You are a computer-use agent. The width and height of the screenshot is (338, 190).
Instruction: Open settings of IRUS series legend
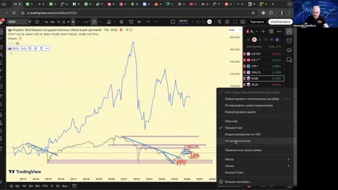tap(35, 49)
